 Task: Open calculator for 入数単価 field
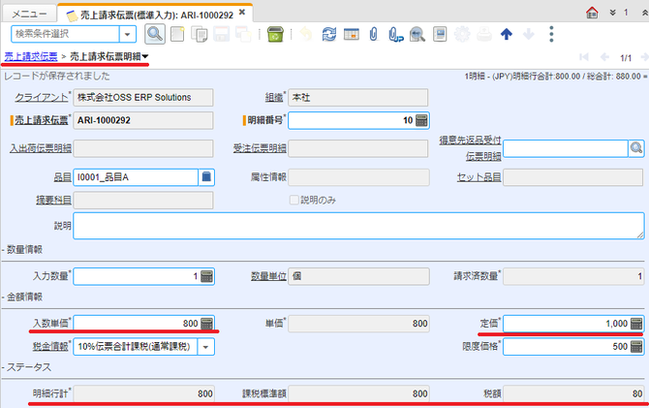click(x=206, y=324)
